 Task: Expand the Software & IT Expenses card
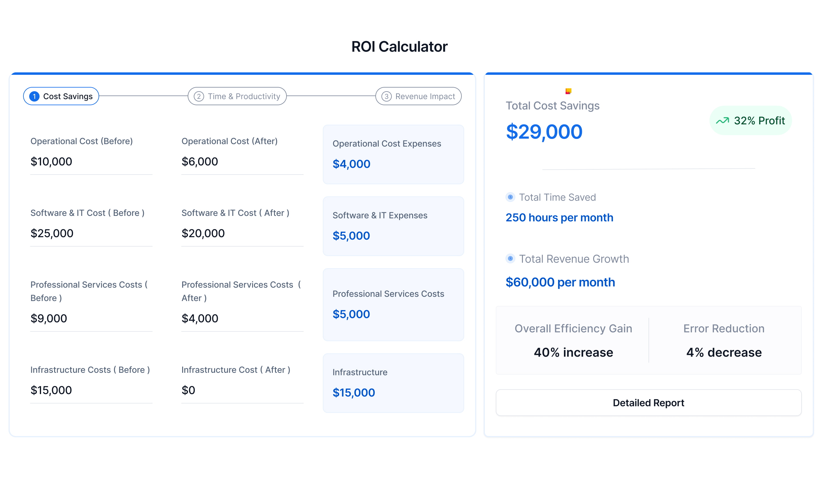click(x=393, y=226)
